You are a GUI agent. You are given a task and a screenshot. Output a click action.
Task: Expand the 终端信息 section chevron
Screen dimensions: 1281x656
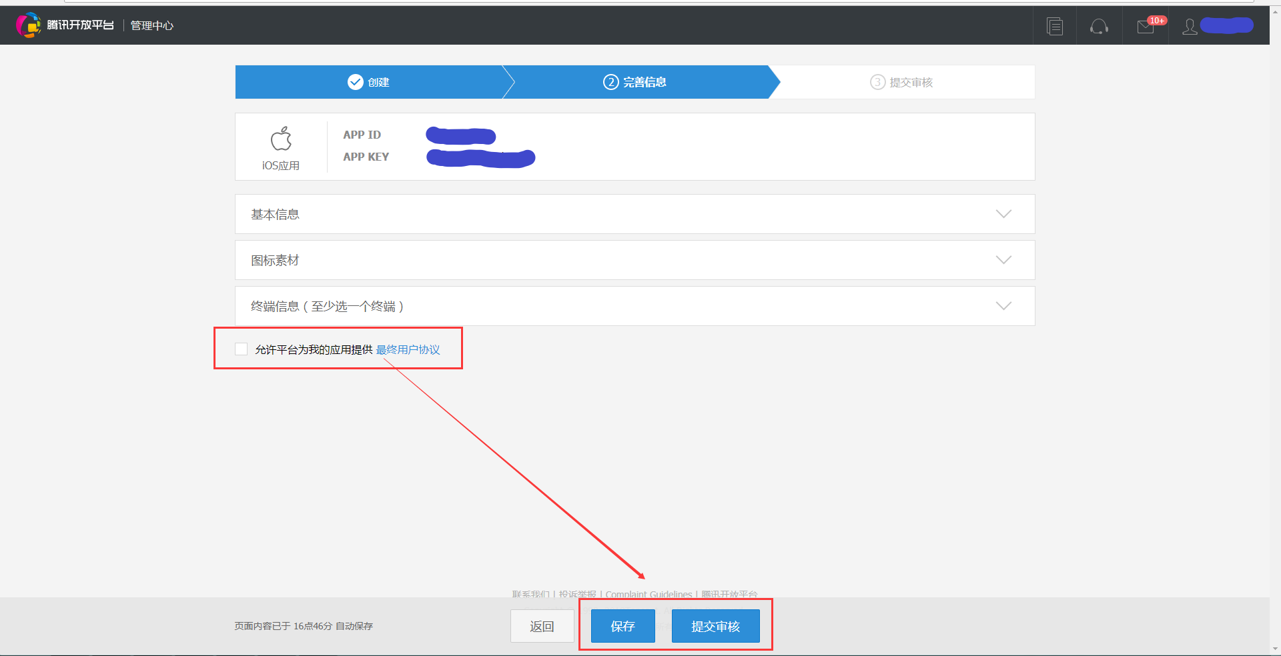[x=1003, y=306]
